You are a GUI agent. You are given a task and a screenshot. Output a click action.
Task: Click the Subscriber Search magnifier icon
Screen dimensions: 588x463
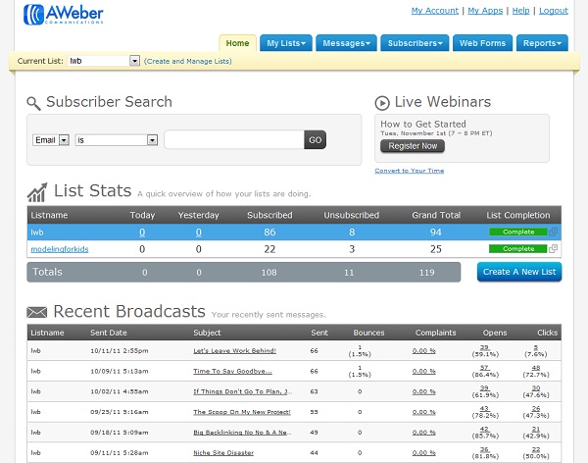(33, 103)
